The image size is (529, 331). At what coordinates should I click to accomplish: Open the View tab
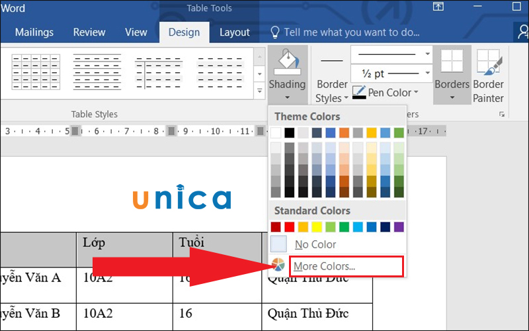point(136,32)
